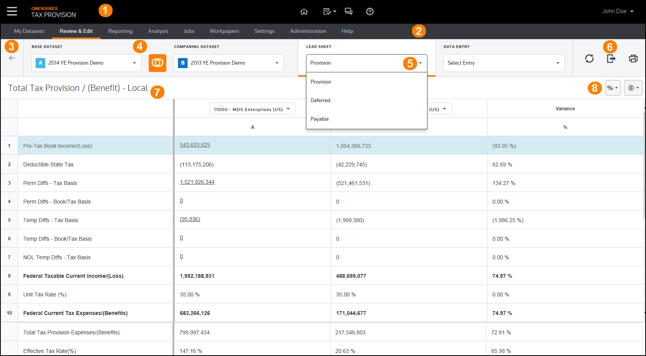The height and width of the screenshot is (356, 646).
Task: Click the refresh icon
Action: point(589,58)
